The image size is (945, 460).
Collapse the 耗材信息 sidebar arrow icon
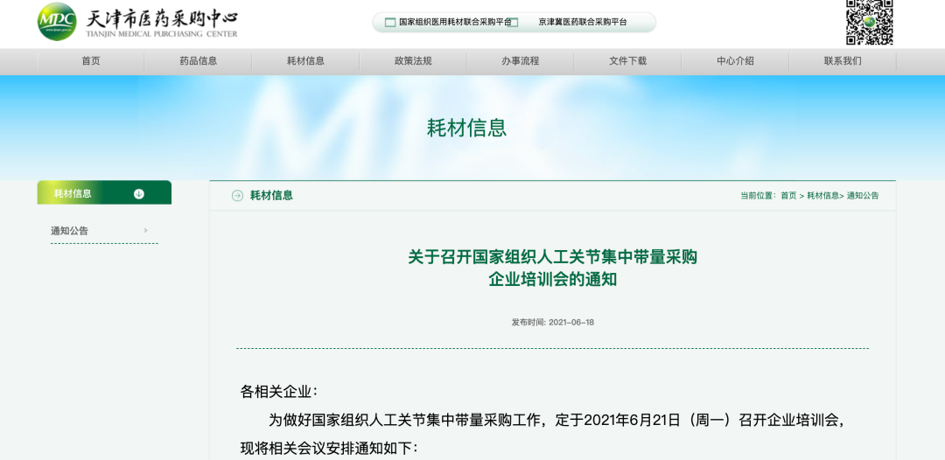pyautogui.click(x=139, y=193)
